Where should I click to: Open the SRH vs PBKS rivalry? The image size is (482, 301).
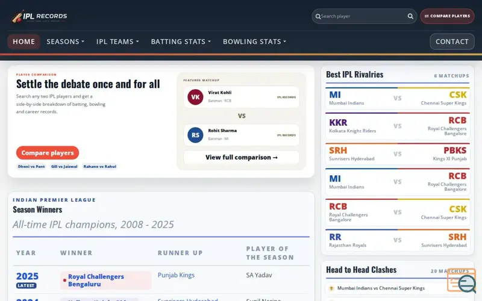click(x=398, y=154)
